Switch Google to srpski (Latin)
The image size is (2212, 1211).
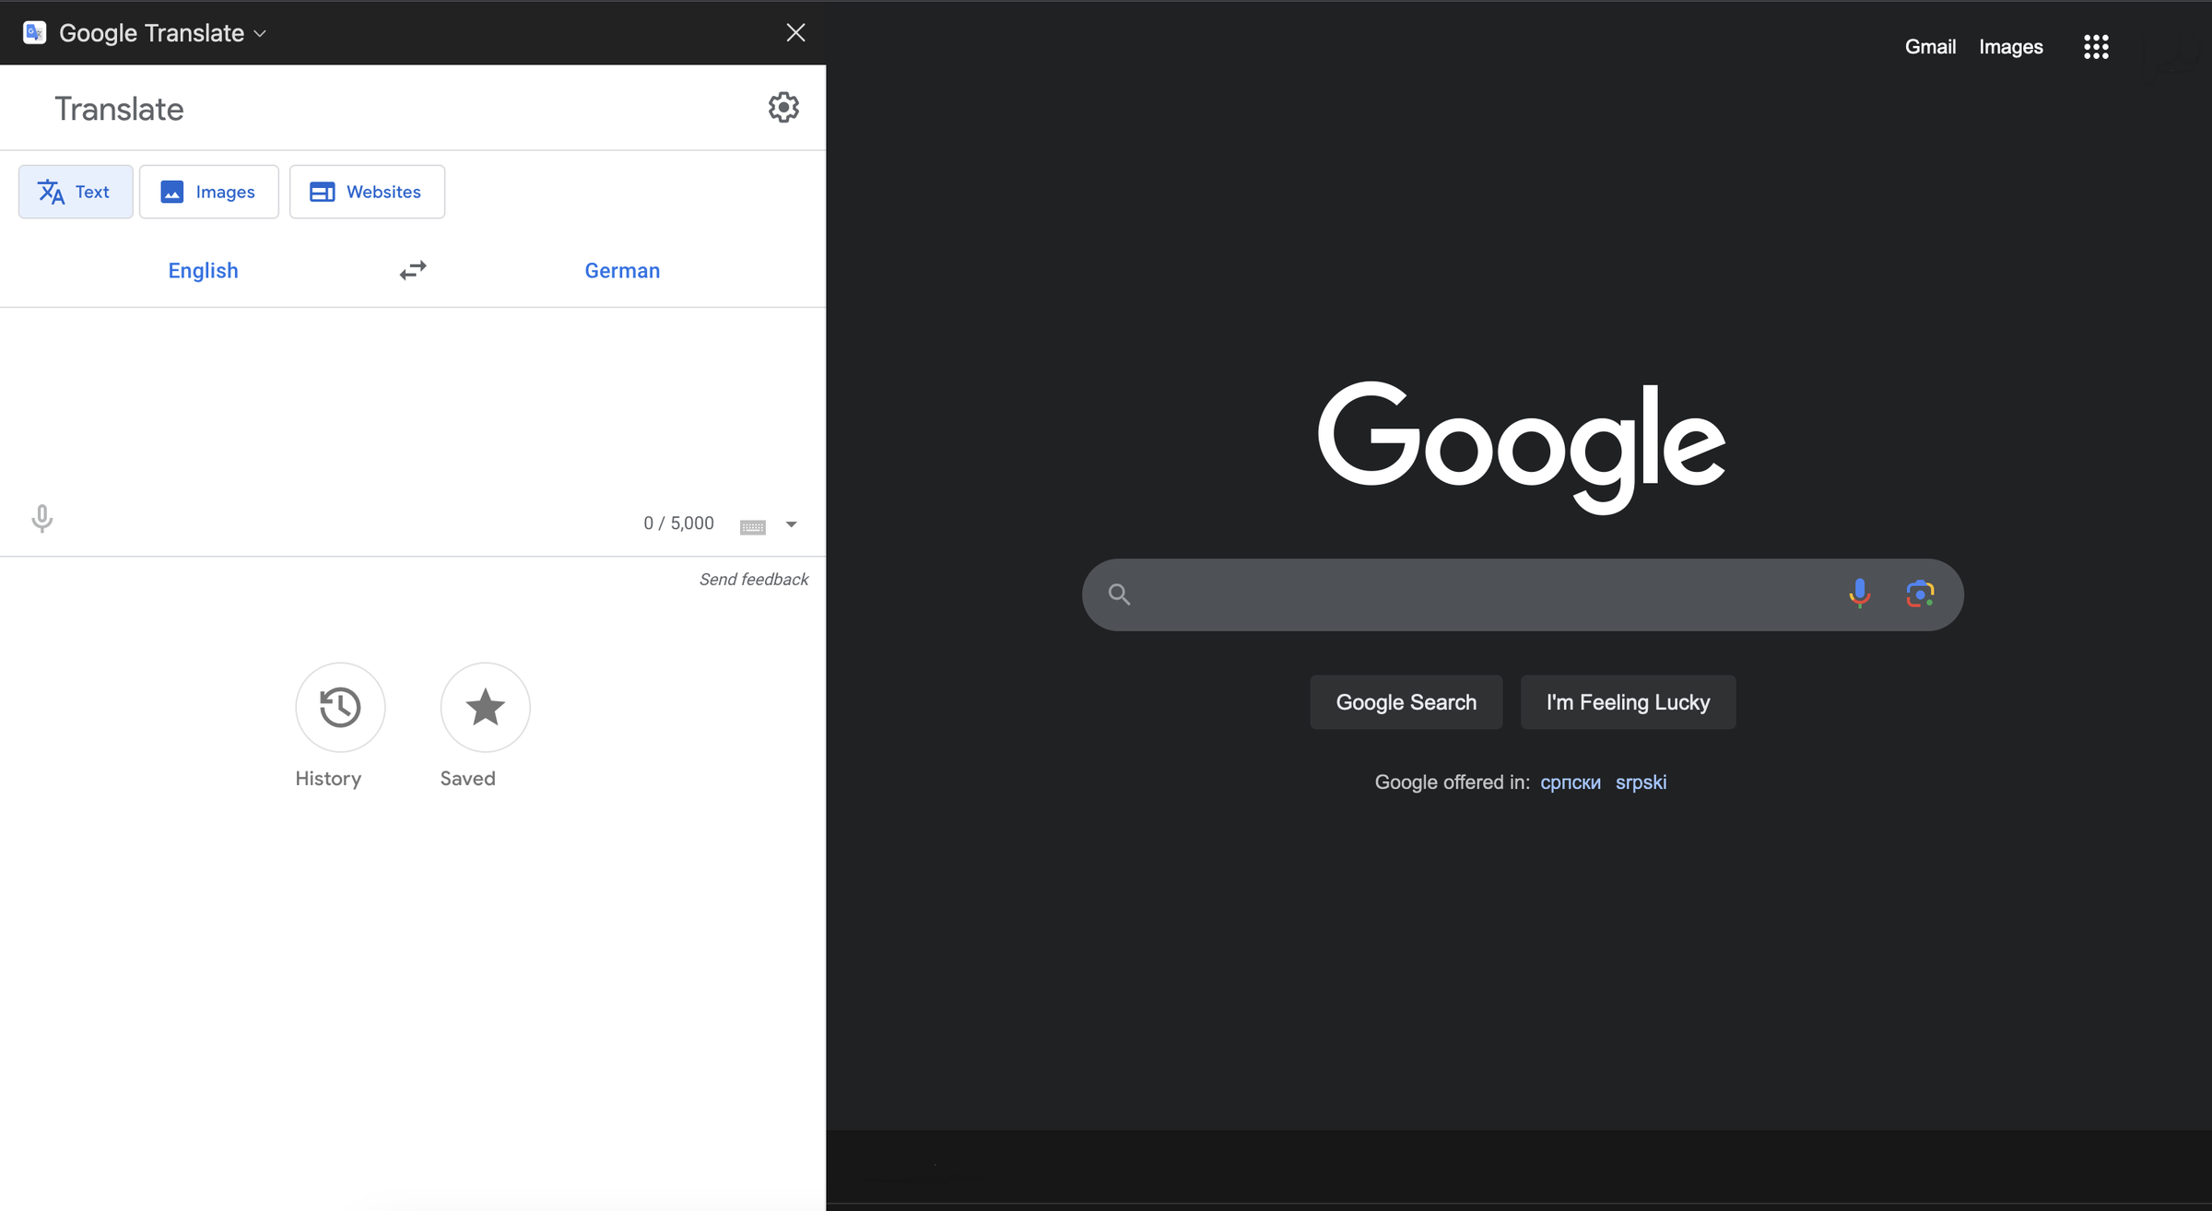pyautogui.click(x=1641, y=782)
